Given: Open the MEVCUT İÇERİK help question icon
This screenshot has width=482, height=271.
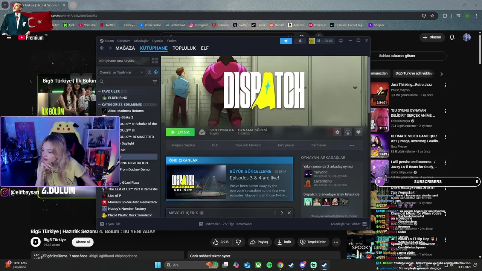Looking at the screenshot, I should pos(202,213).
